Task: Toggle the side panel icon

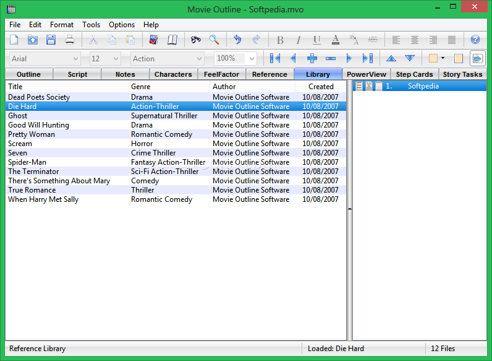Action: (x=477, y=58)
